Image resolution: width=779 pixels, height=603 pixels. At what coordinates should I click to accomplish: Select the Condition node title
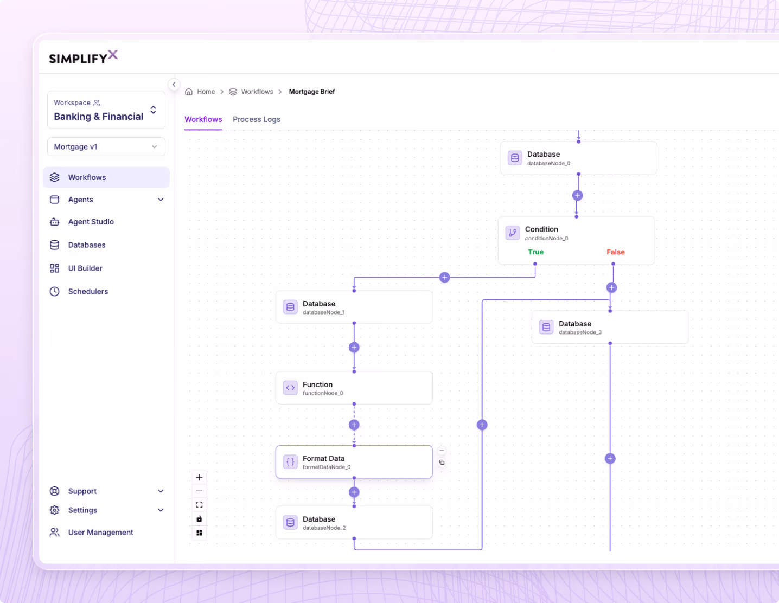[541, 229]
